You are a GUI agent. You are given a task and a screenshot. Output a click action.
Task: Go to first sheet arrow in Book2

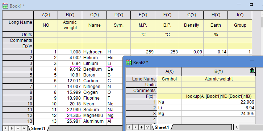click(129, 127)
